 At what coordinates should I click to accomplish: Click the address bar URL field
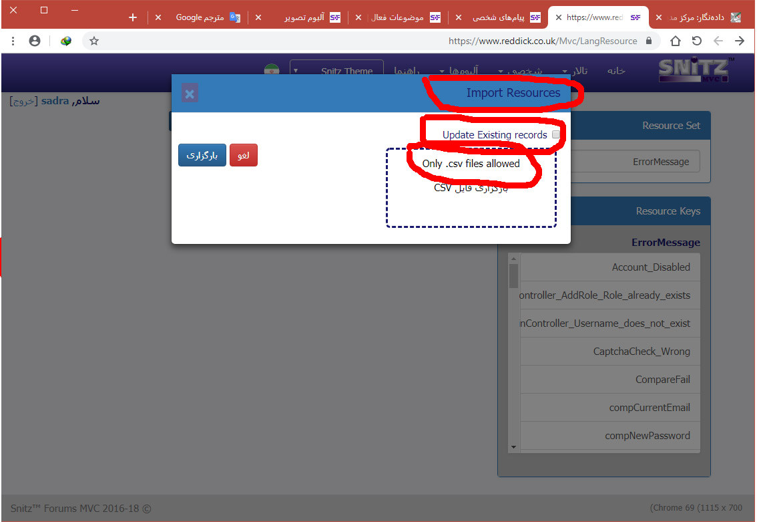pos(401,41)
